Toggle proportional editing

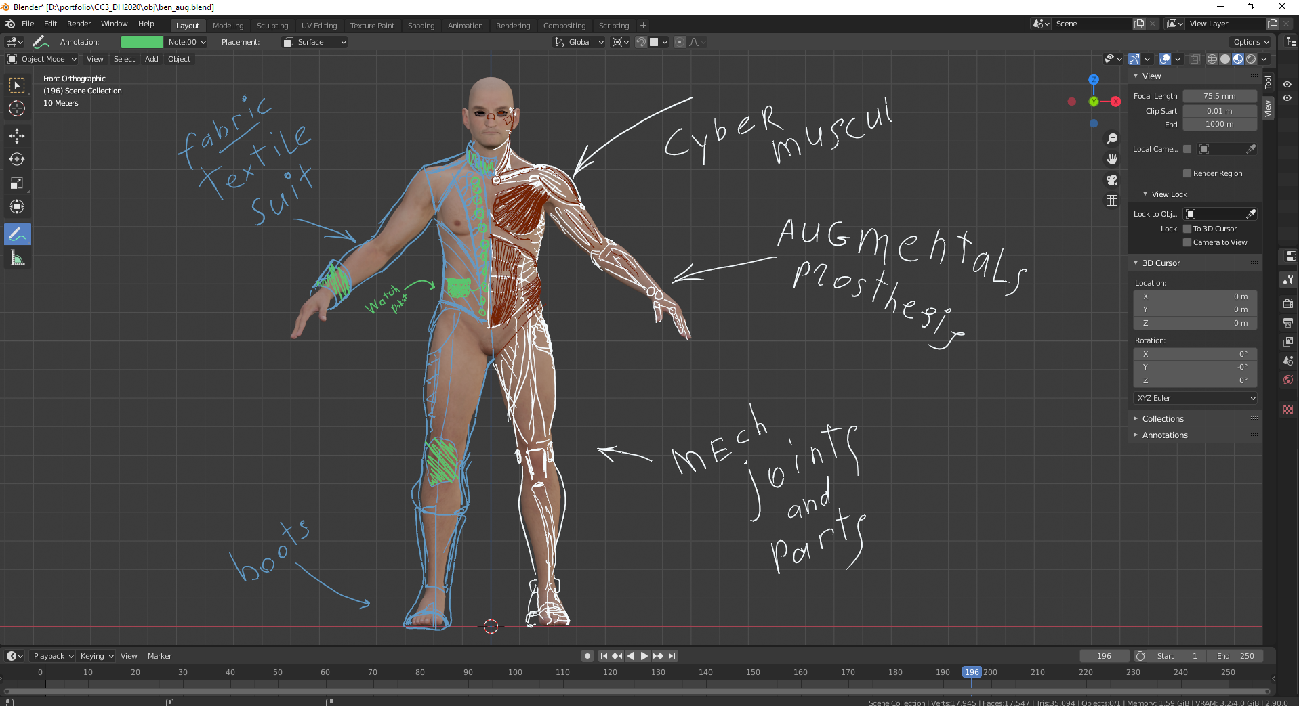[x=680, y=42]
